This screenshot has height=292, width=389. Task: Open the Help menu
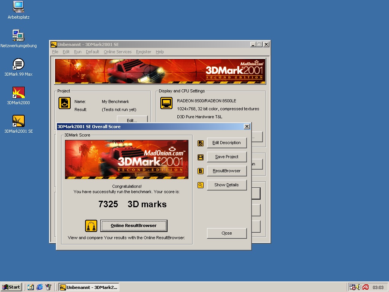point(160,52)
